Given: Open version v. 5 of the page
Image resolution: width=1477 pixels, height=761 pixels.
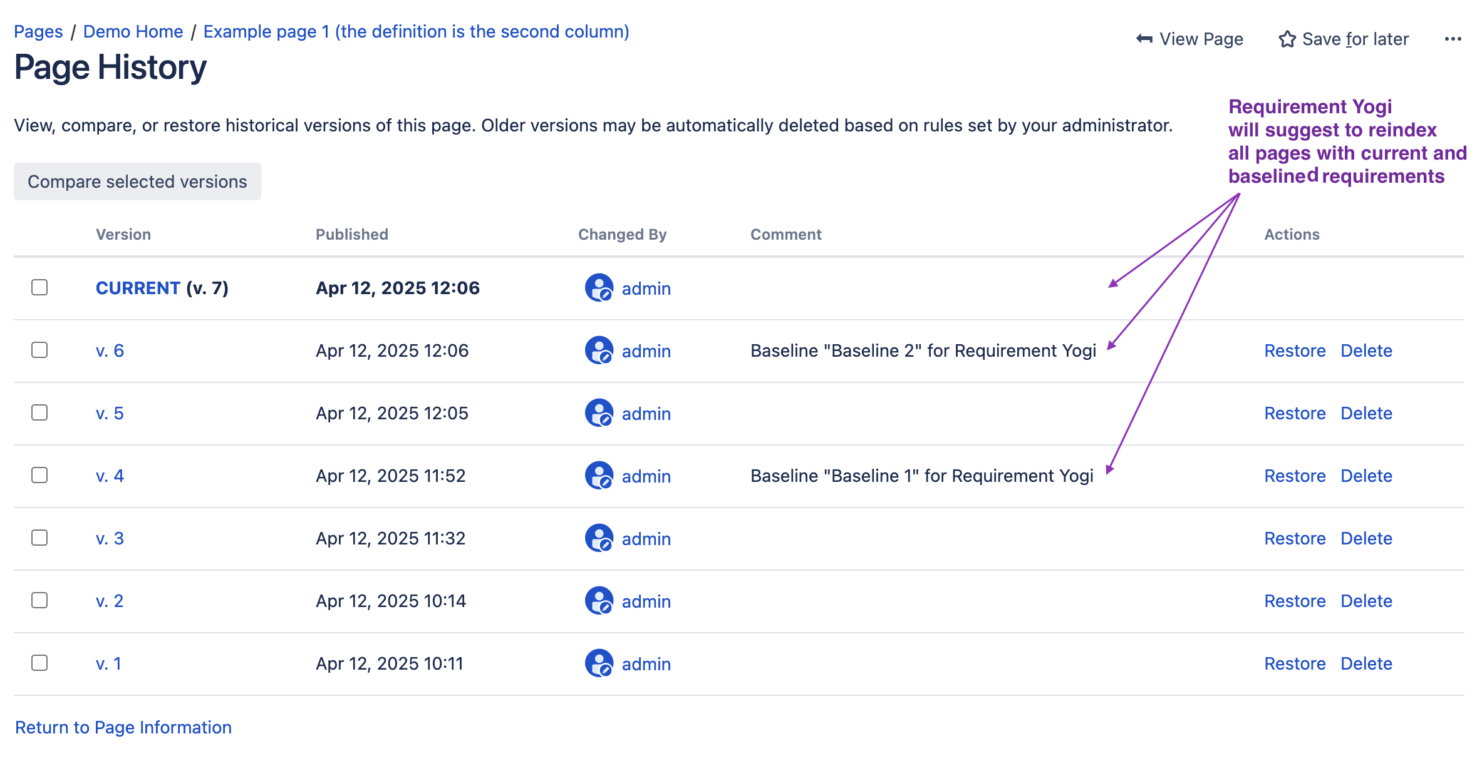Looking at the screenshot, I should pyautogui.click(x=110, y=413).
